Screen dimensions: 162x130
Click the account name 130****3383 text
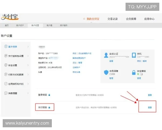point(52,53)
